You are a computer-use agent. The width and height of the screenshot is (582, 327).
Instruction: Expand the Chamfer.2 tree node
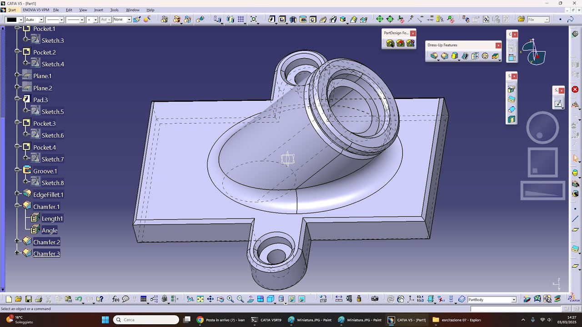click(17, 241)
